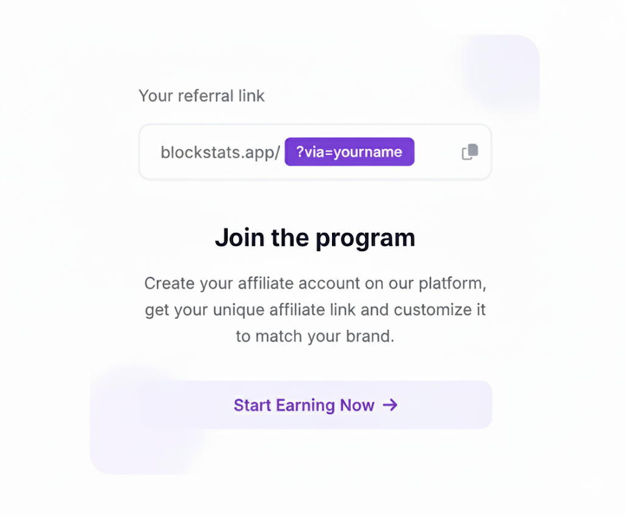Click the word "brand" in the description
The image size is (625, 517).
(367, 336)
